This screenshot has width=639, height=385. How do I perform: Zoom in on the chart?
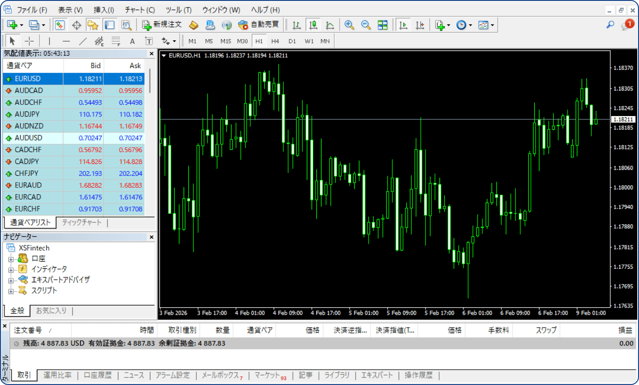[x=349, y=25]
